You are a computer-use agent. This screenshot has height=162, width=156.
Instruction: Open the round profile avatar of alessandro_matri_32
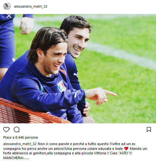[7, 6]
